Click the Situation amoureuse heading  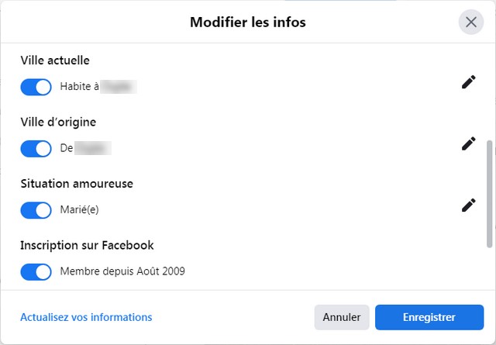click(77, 184)
